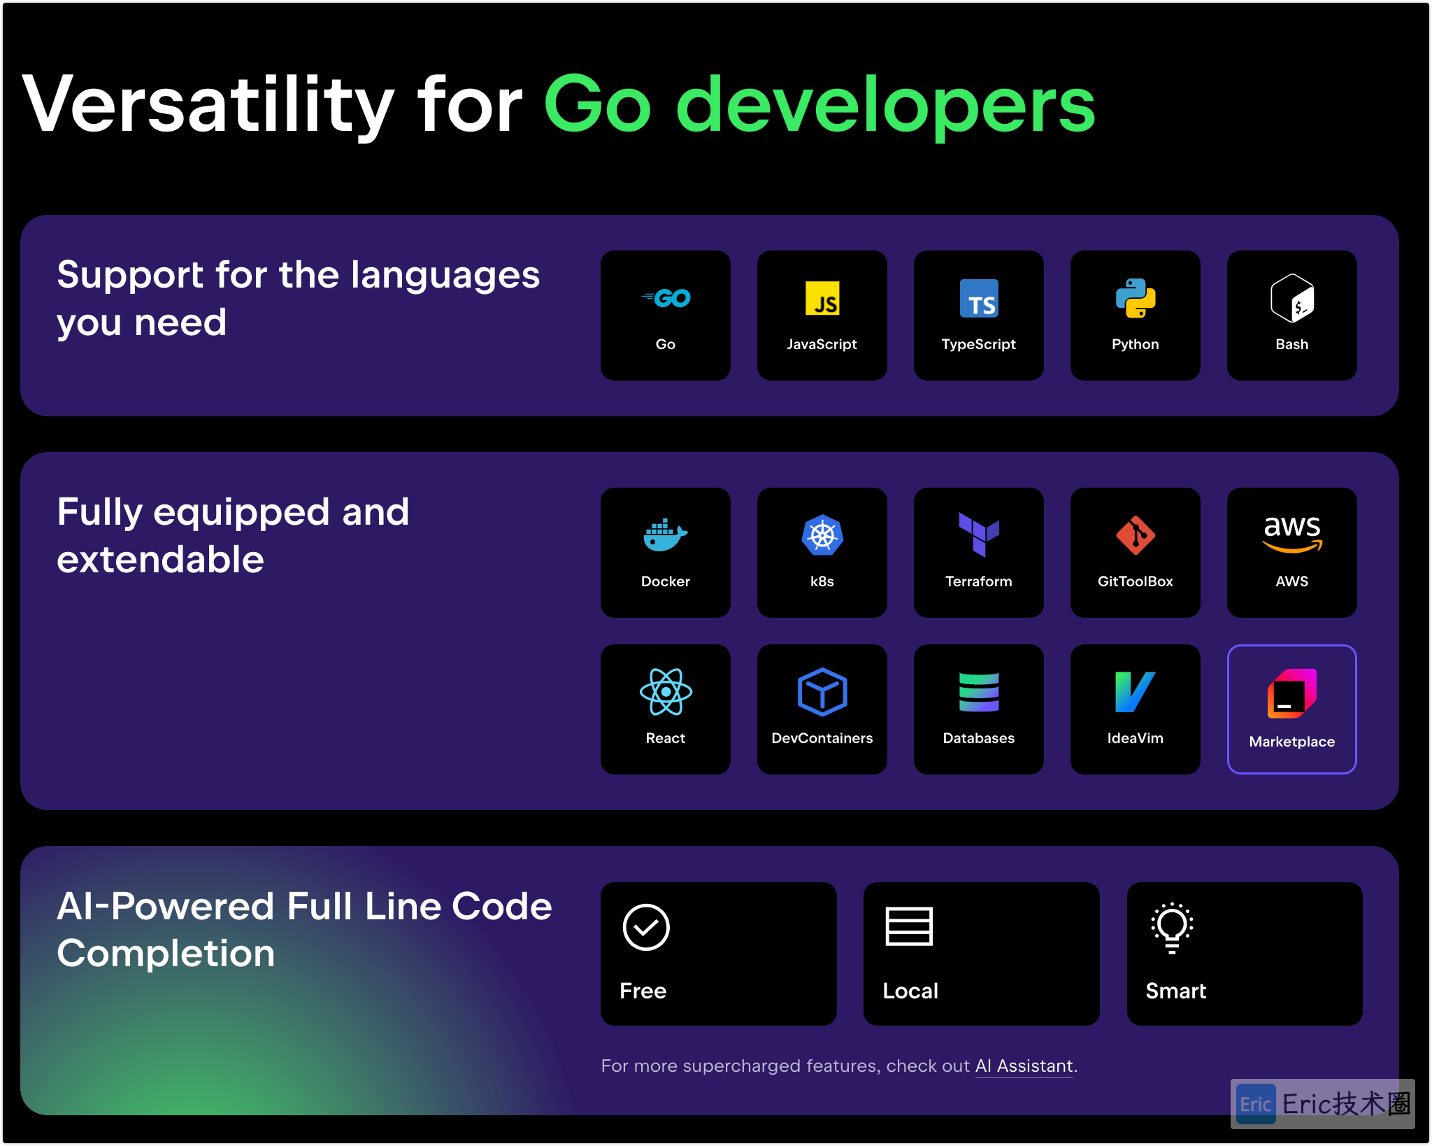Click the "Bash" label text
This screenshot has width=1432, height=1146.
1292,344
